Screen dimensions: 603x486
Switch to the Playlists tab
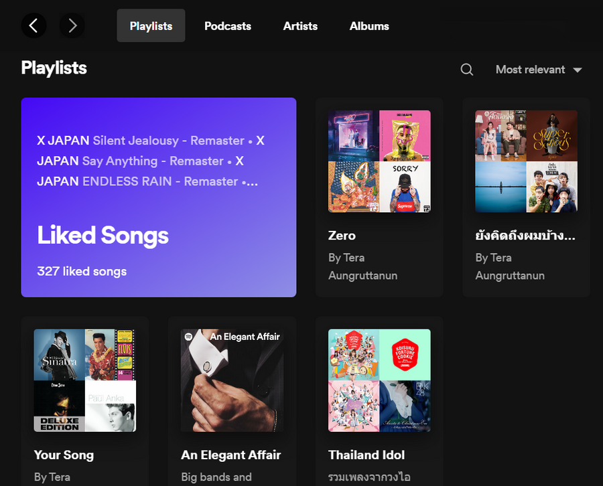coord(151,26)
